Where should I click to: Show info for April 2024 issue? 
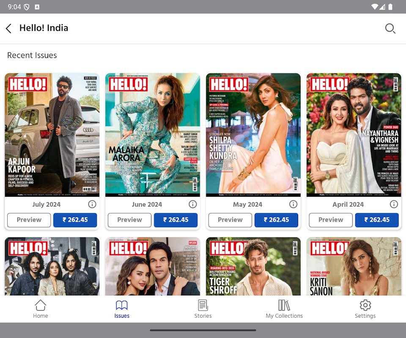394,204
